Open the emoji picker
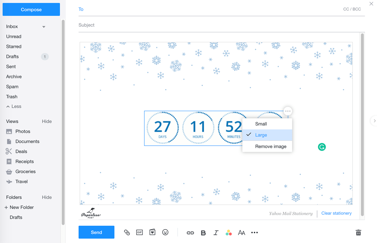Viewport: 377px width, 243px height. [x=165, y=232]
